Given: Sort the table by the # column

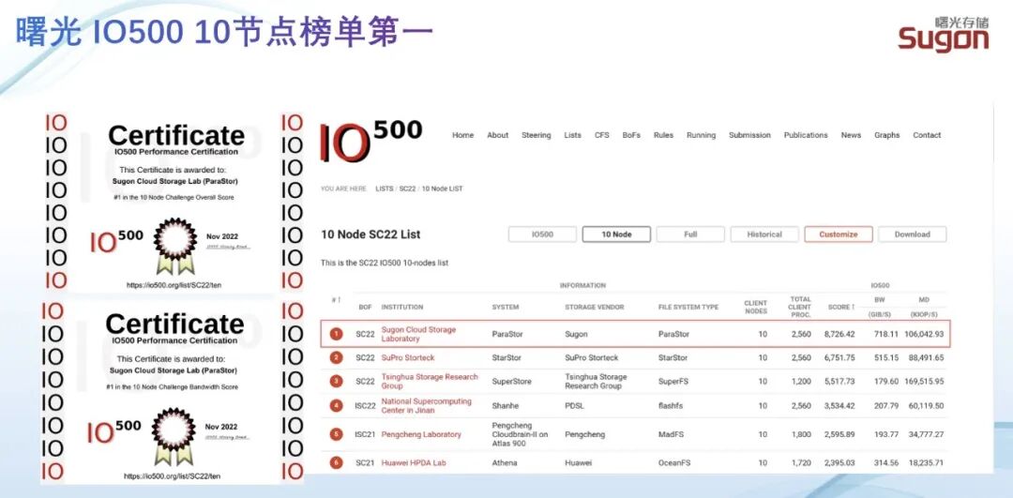Looking at the screenshot, I should pyautogui.click(x=334, y=300).
